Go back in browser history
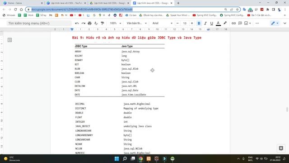 pos(4,10)
